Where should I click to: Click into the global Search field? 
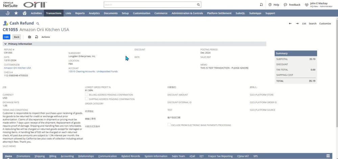[150, 5]
